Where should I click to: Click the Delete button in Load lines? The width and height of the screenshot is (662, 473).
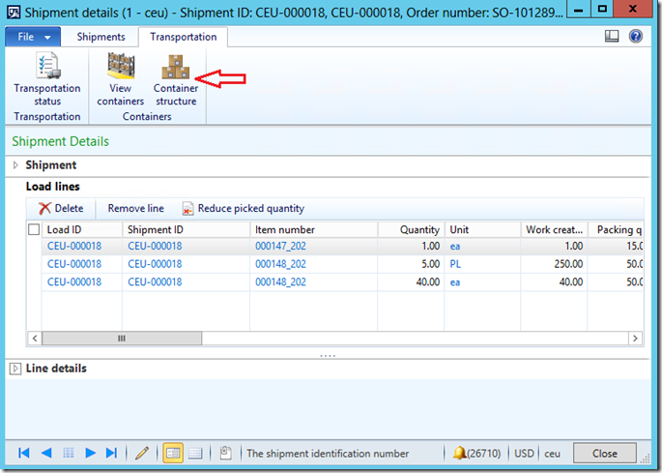point(61,208)
